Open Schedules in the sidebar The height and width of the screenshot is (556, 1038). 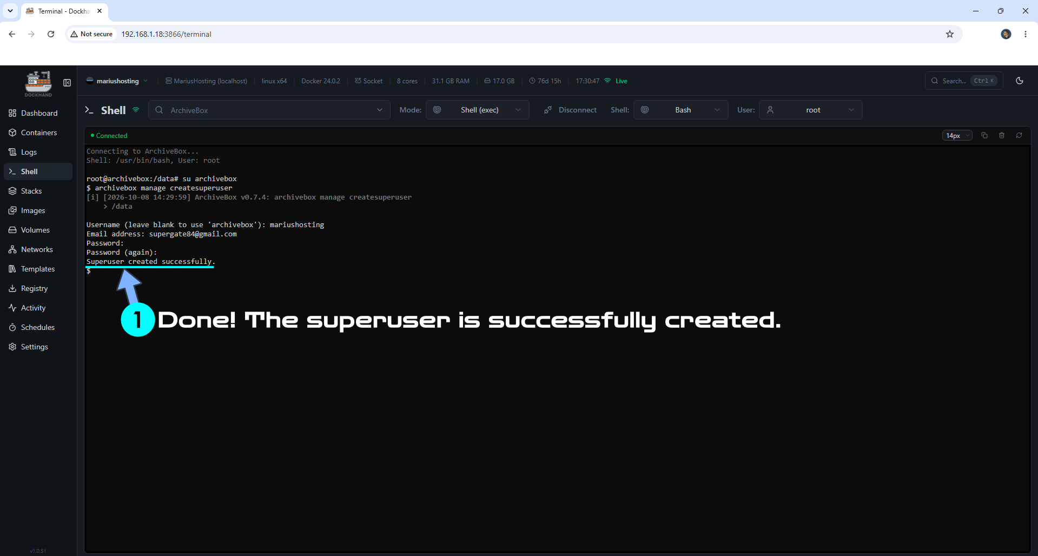click(x=38, y=327)
